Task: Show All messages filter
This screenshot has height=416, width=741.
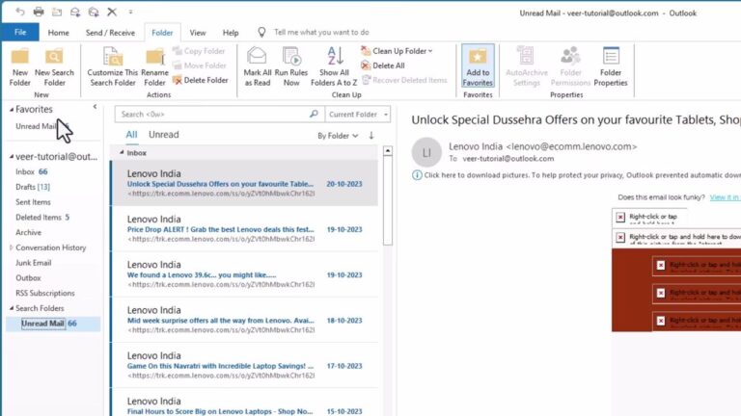Action: coord(131,135)
